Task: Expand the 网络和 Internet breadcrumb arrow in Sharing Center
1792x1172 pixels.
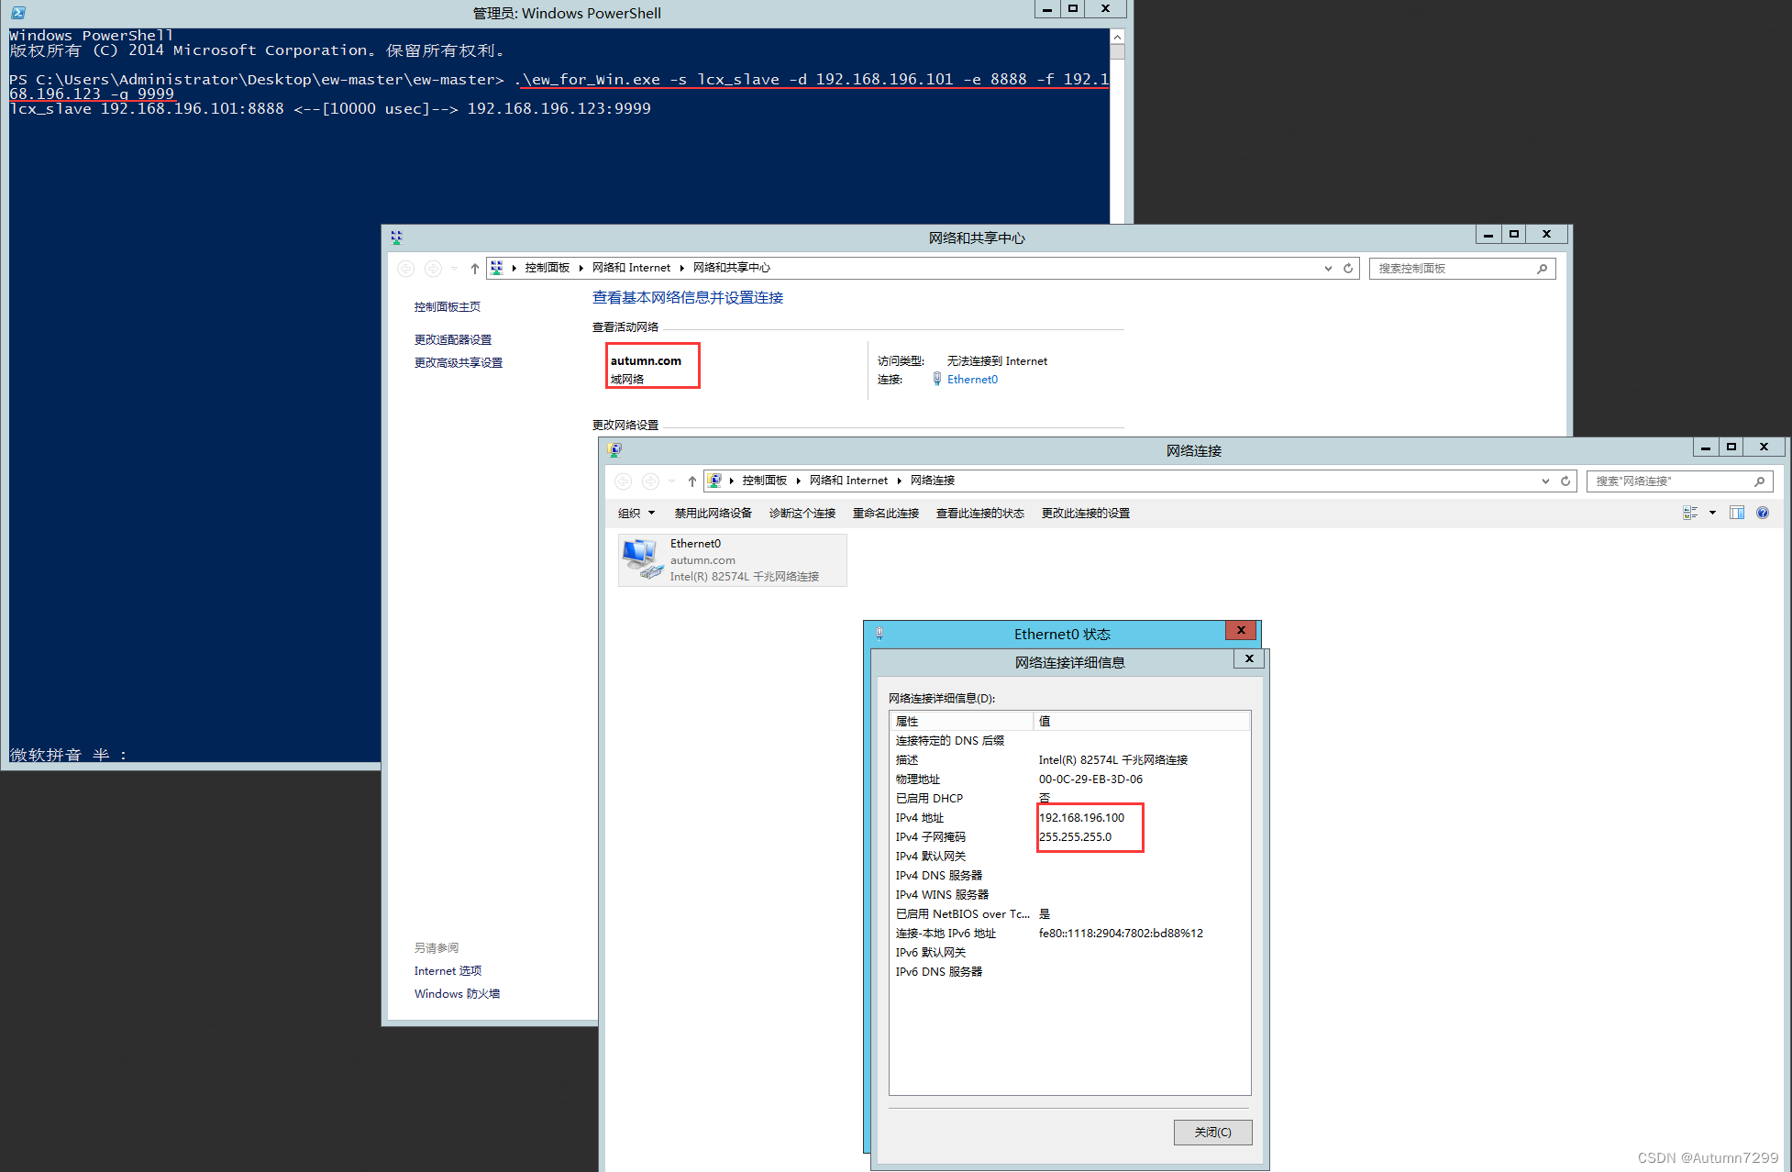Action: pos(682,268)
